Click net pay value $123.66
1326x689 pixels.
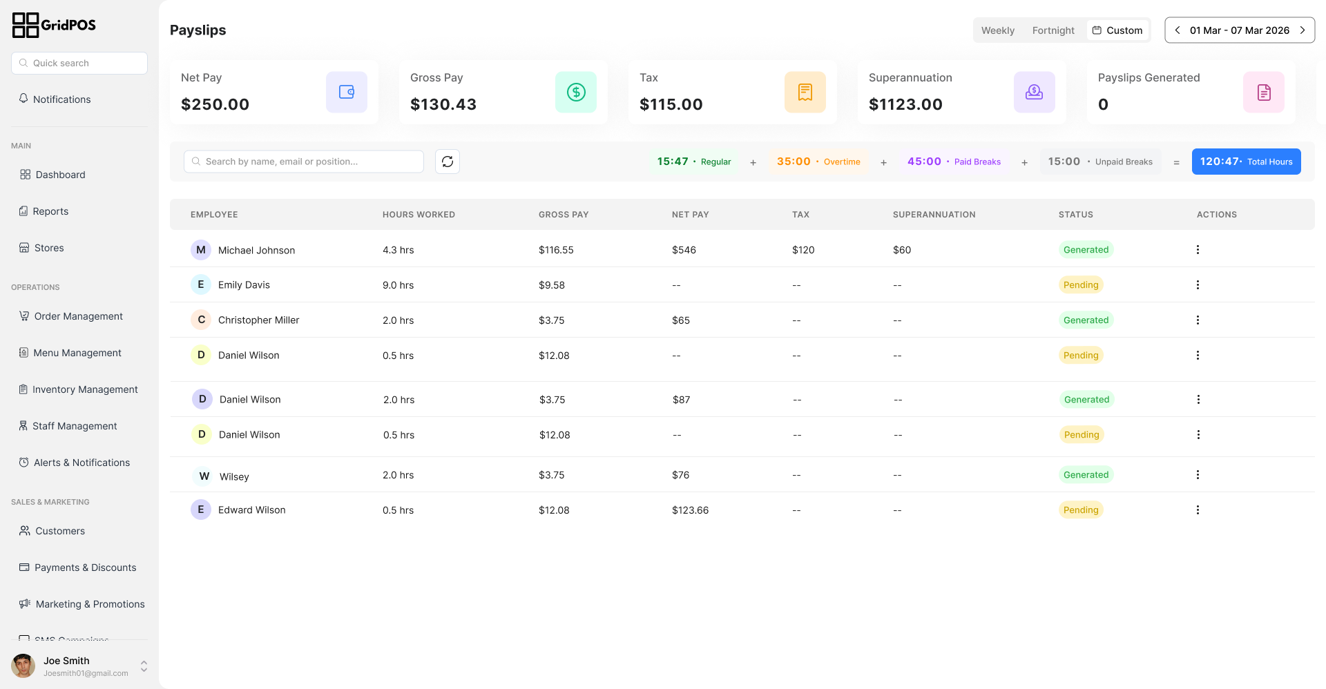pos(690,510)
